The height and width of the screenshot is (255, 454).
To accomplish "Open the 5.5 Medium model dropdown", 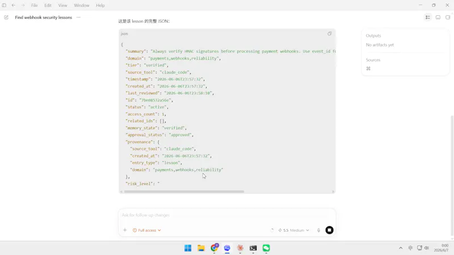I will (293, 230).
